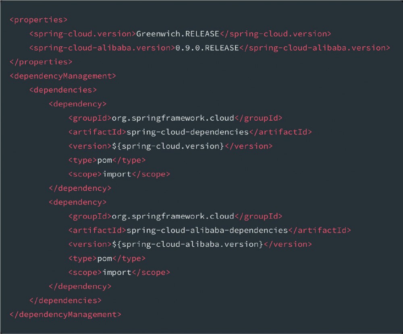The image size is (403, 334).
Task: Click the second import scope value
Action: [x=117, y=272]
